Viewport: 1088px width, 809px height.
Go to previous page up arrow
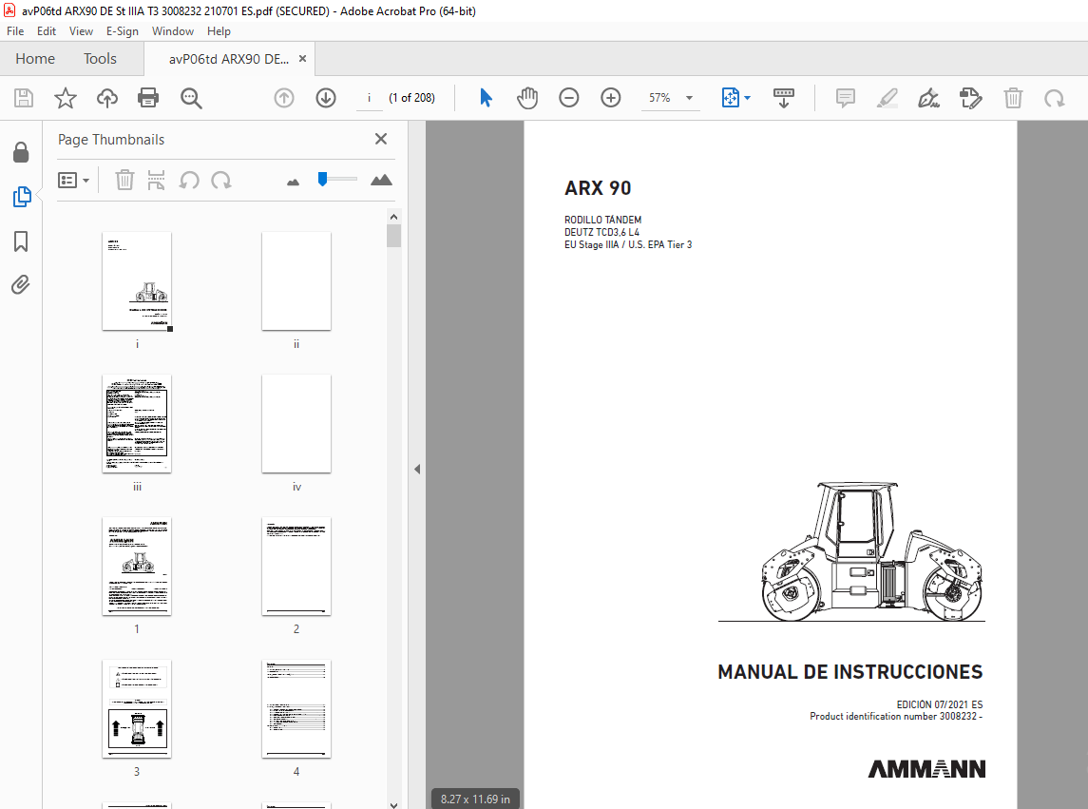[284, 98]
